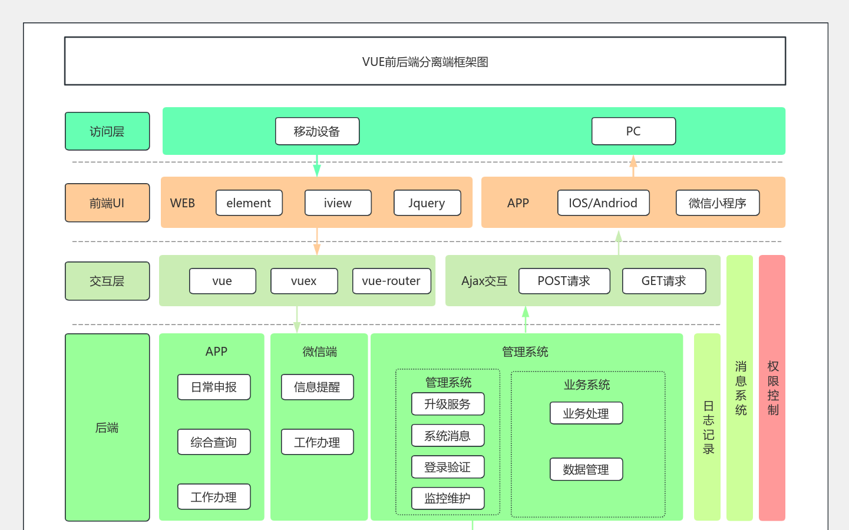Image resolution: width=849 pixels, height=530 pixels.
Task: Select the 日常申报 box
Action: (214, 387)
